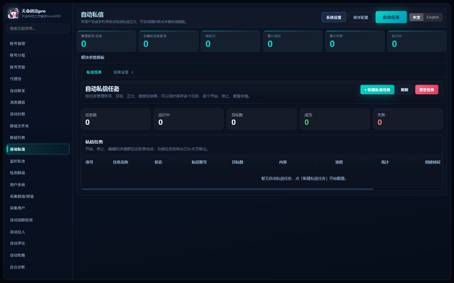Screen dimensions: 454x283
Task: Open the 自动拉人 module
Action: tap(38, 232)
